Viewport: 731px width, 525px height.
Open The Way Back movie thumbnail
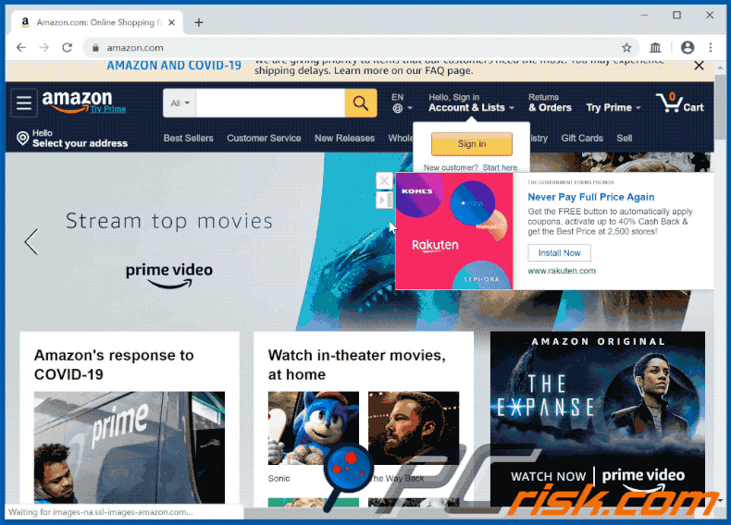[414, 428]
